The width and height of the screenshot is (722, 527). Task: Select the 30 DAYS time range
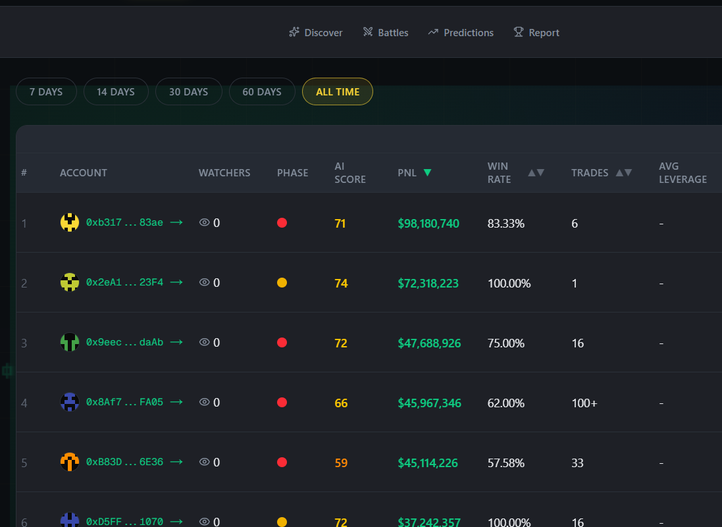click(x=189, y=91)
